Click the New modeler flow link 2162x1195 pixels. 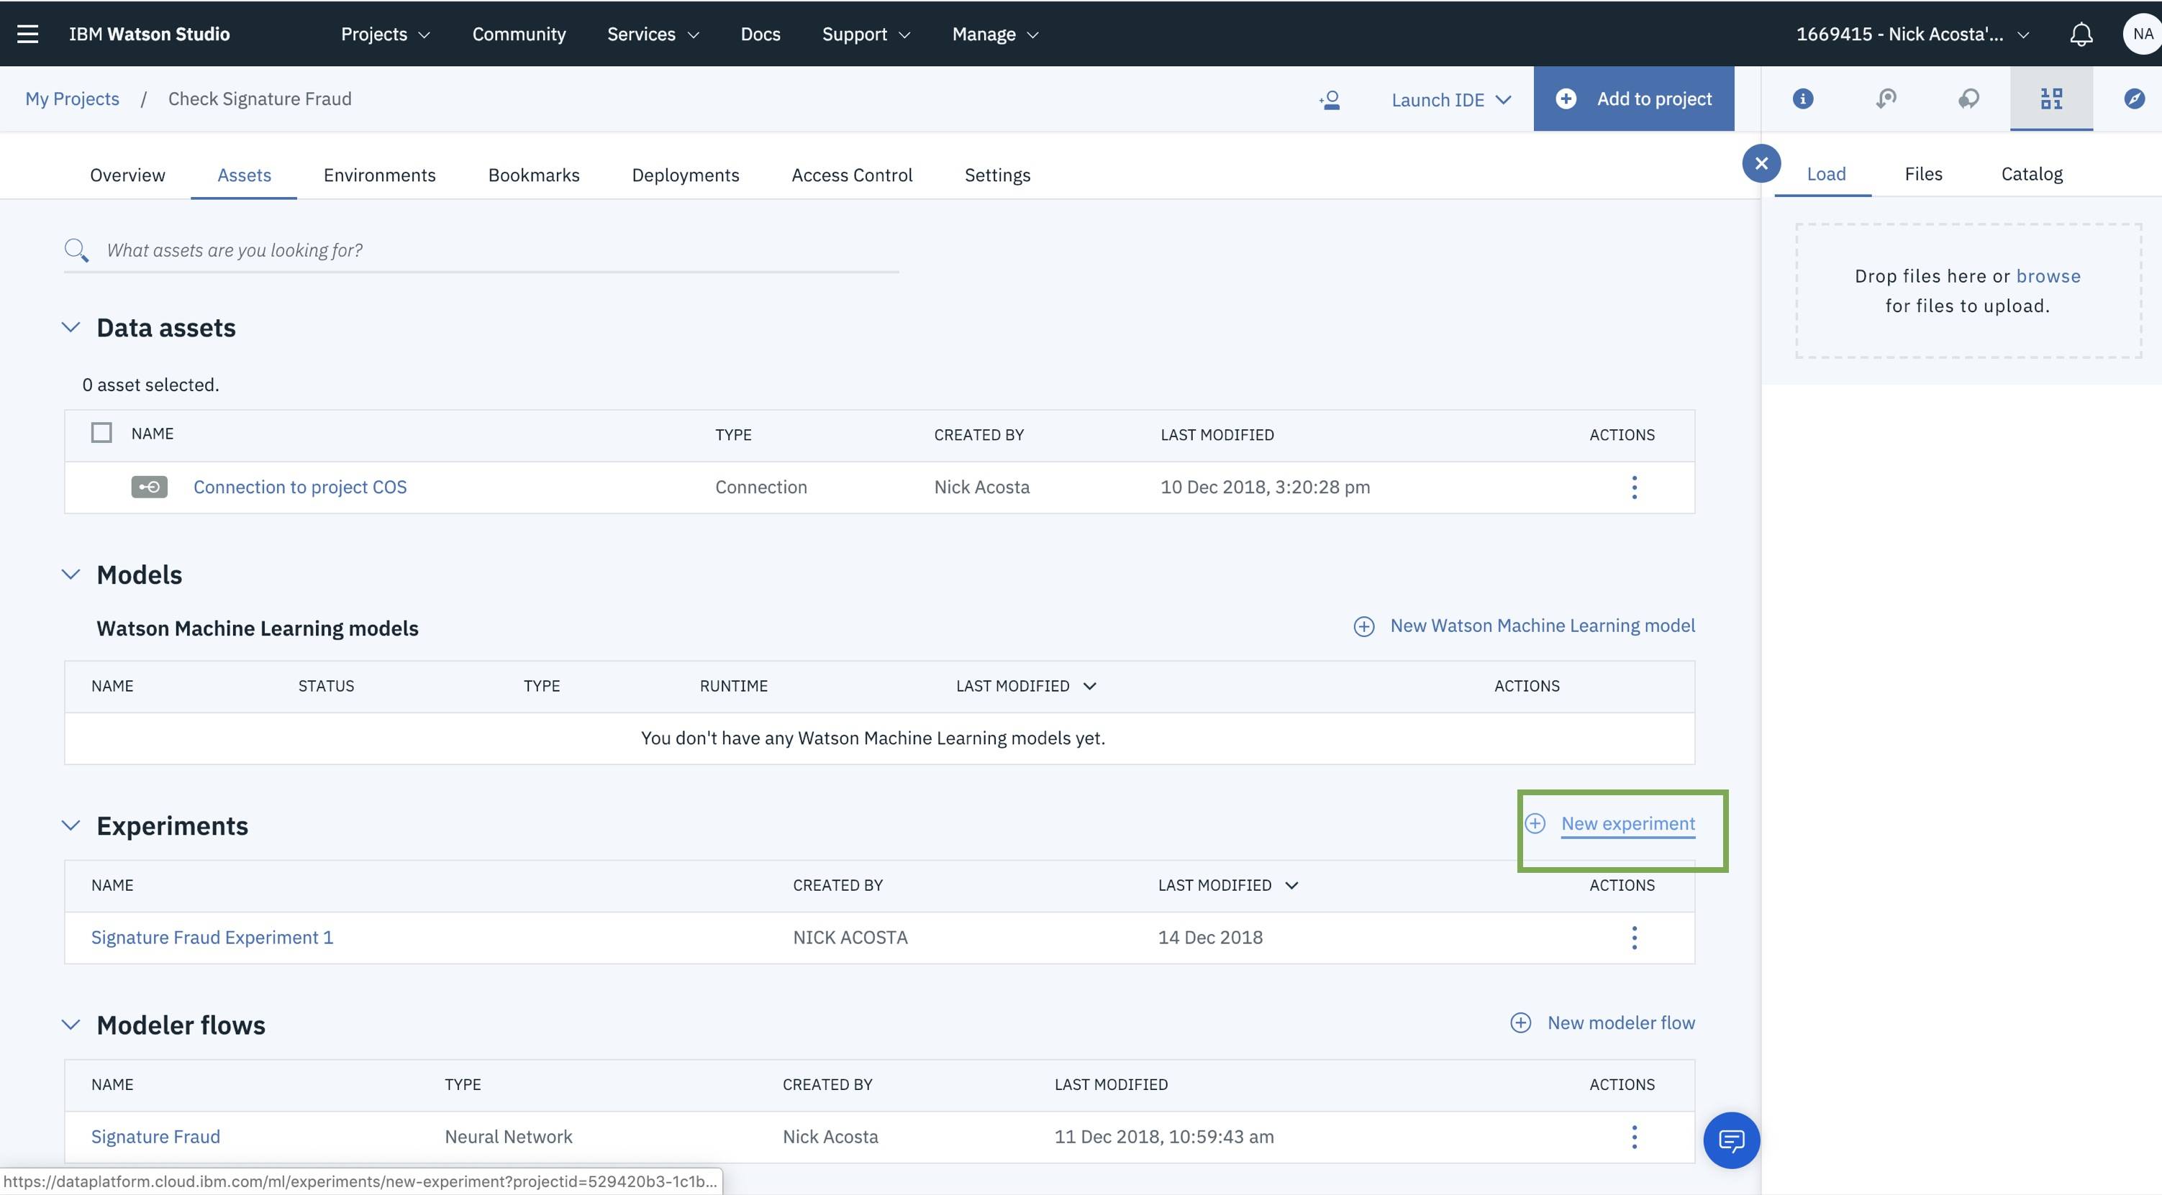coord(1621,1022)
